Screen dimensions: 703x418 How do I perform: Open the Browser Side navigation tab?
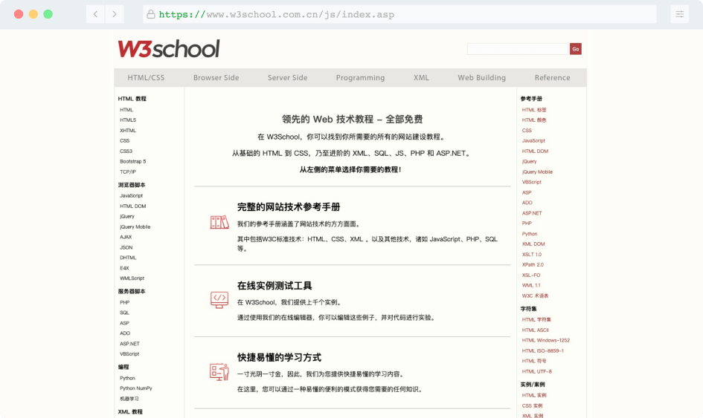coord(216,77)
